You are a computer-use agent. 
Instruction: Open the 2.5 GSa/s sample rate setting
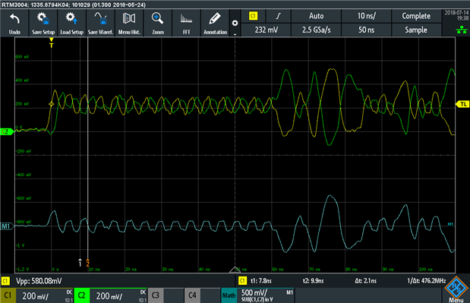[316, 30]
